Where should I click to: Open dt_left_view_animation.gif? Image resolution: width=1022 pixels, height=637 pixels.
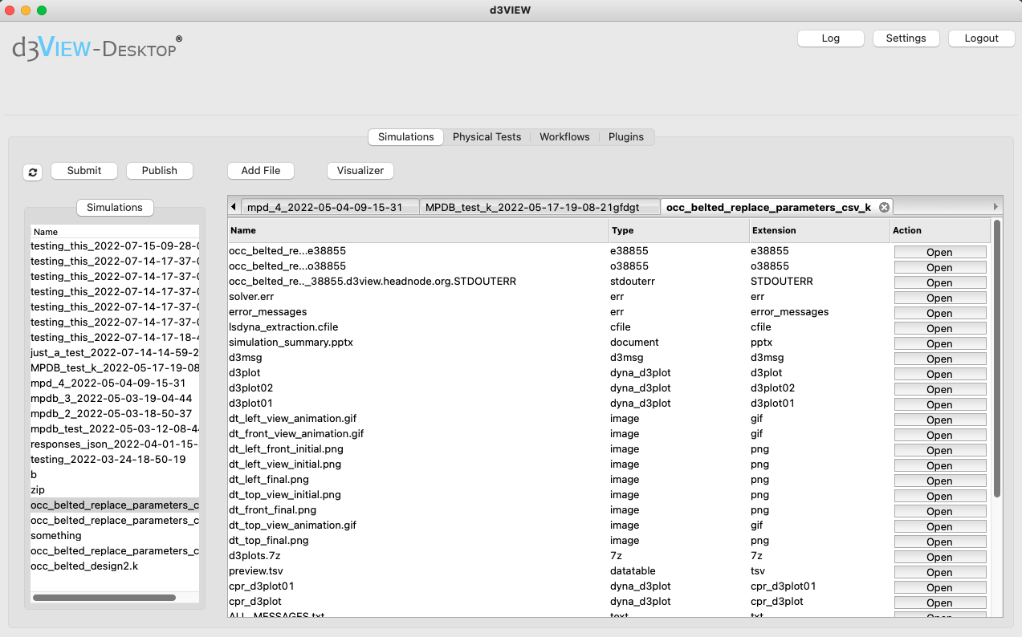940,420
